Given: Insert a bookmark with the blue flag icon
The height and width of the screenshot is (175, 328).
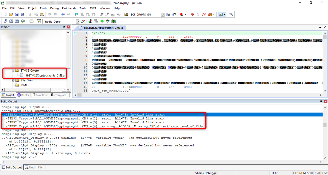Looking at the screenshot, I should [x=76, y=15].
